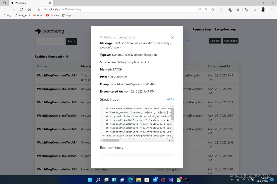Click the Search button
The image size is (277, 184).
point(71,41)
